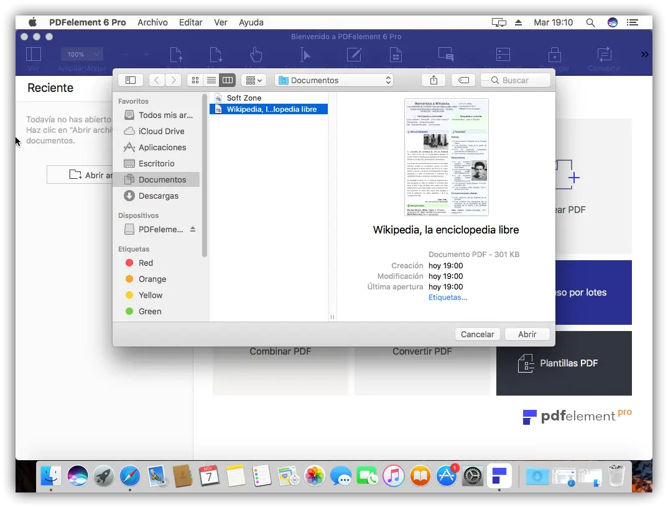
Task: Click the Seleccionar cursor tool icon
Action: (x=305, y=55)
